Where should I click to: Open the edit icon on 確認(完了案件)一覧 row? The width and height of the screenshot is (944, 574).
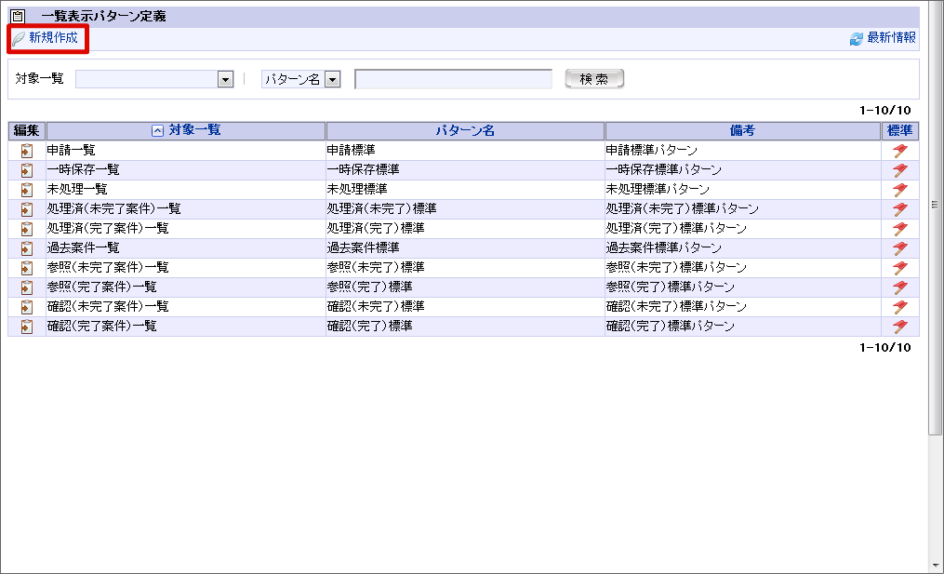point(25,326)
